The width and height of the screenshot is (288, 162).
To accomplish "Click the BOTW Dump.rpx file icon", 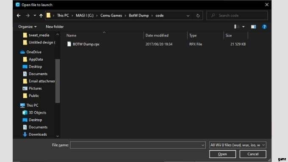I will coord(69,44).
